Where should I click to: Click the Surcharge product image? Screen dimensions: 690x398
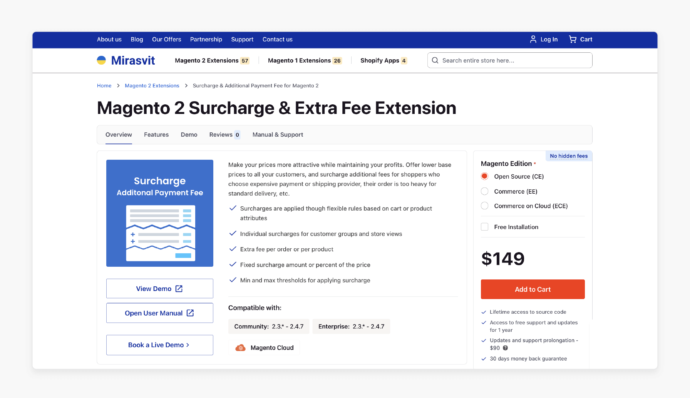[x=160, y=213]
